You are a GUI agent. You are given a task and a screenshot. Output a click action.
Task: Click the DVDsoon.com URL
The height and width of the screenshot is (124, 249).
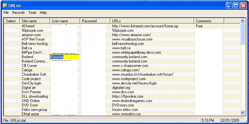click(123, 105)
